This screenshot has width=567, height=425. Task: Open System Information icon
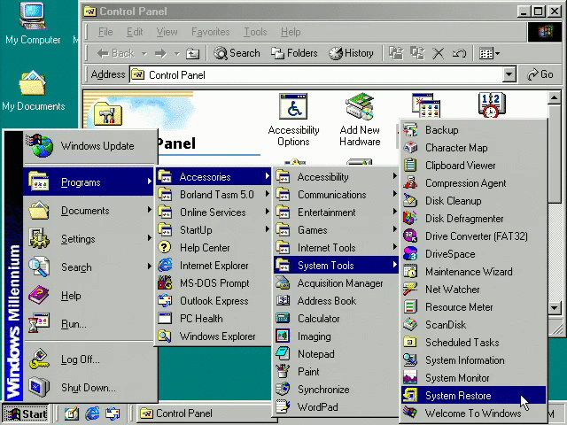(410, 360)
